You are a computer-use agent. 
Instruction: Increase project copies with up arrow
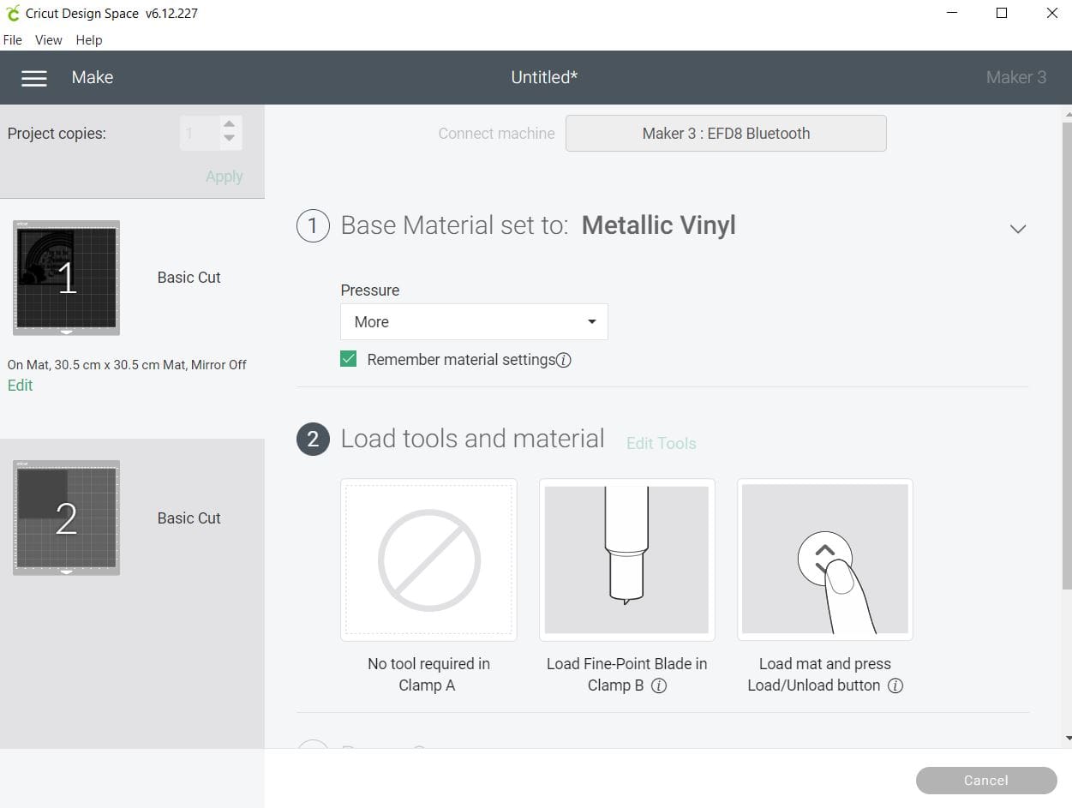[229, 124]
